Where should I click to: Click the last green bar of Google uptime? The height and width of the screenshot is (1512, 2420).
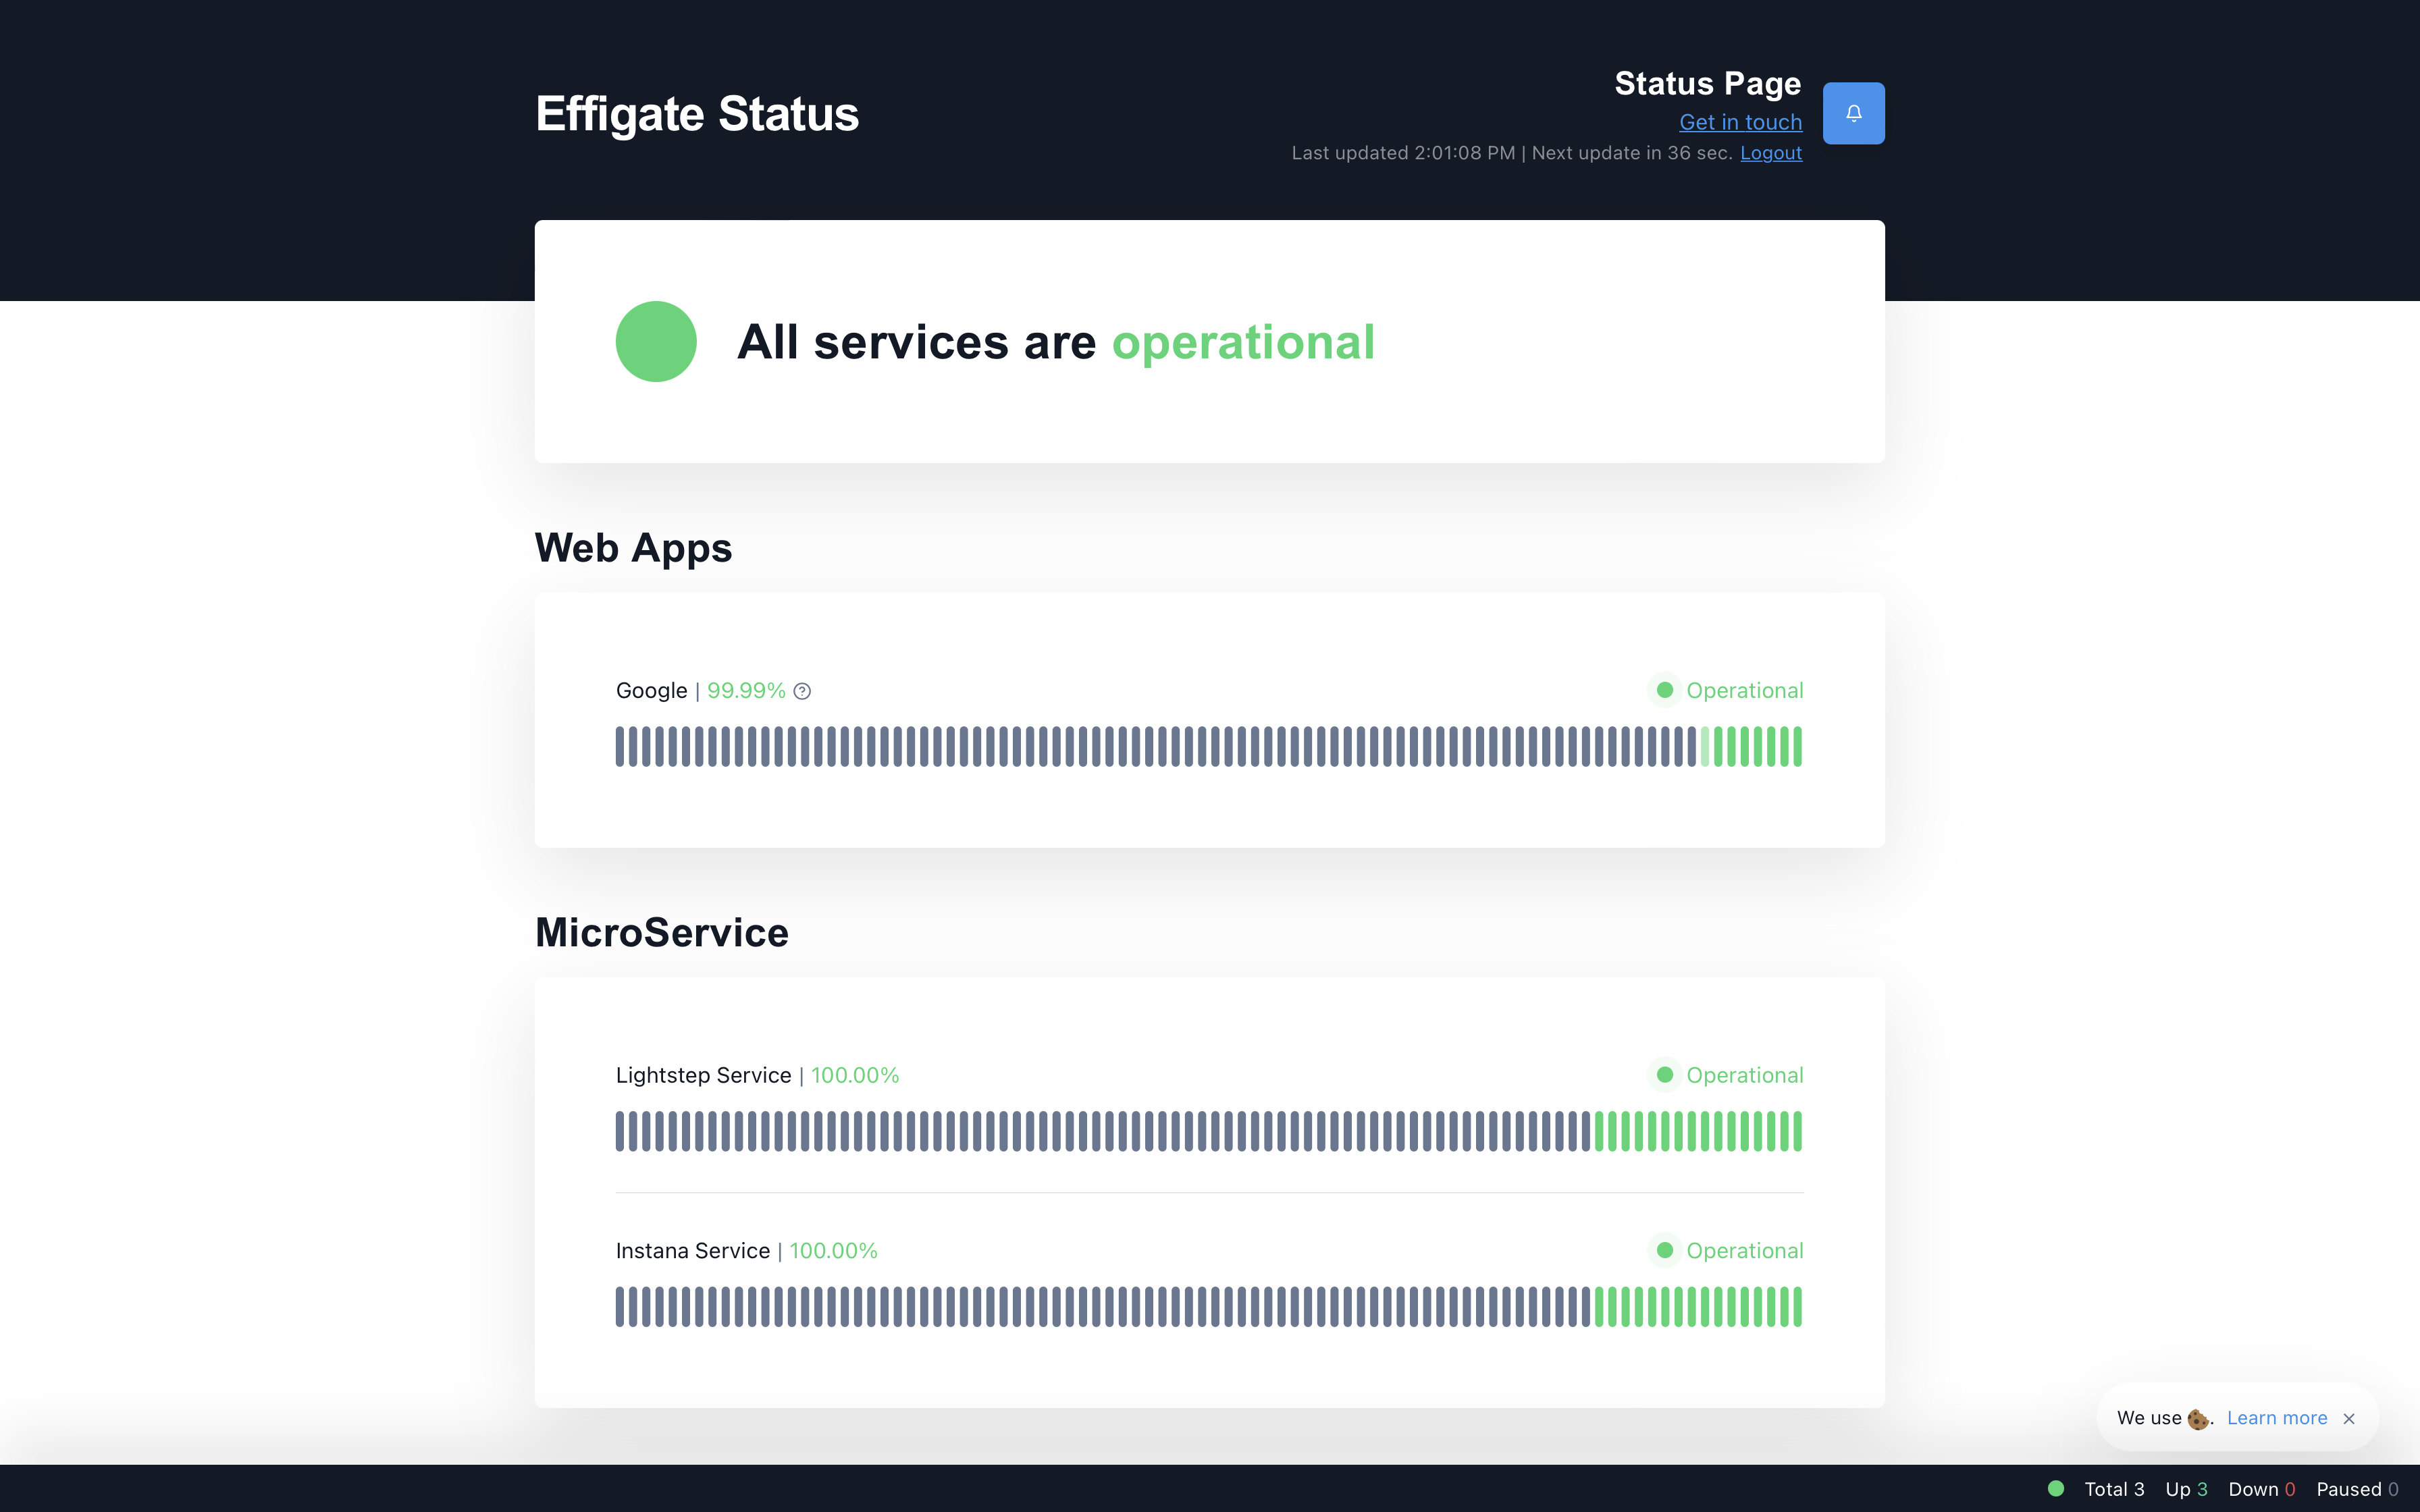(1797, 747)
